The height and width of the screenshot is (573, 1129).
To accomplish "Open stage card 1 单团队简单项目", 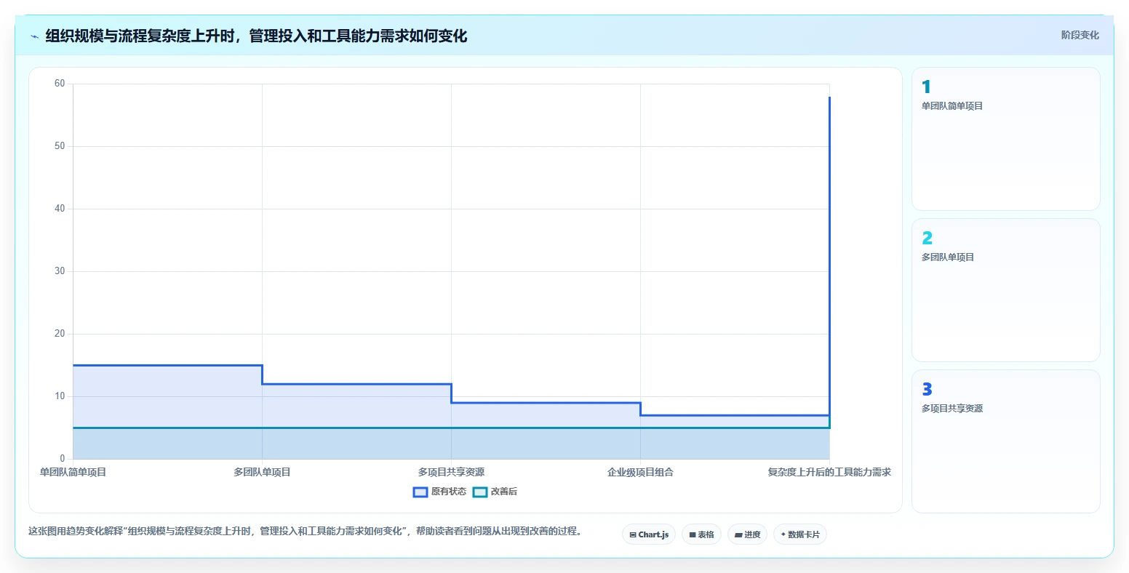I will [x=1005, y=139].
